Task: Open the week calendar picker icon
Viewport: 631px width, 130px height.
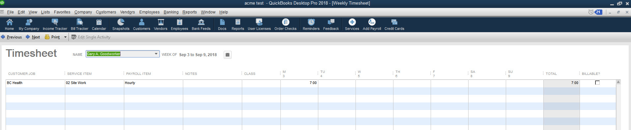Action: click(227, 54)
